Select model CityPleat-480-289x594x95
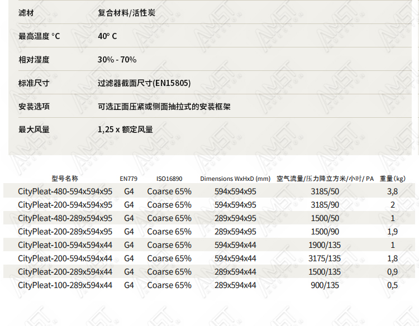419x326 pixels. coord(65,218)
